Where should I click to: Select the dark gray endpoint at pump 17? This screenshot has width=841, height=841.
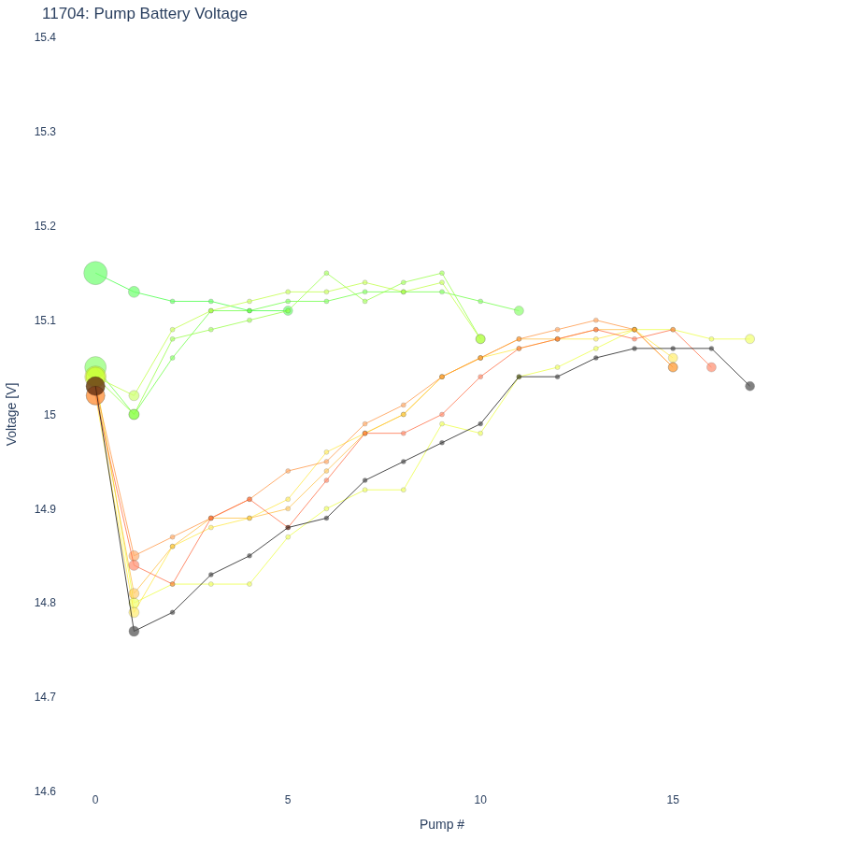[749, 386]
